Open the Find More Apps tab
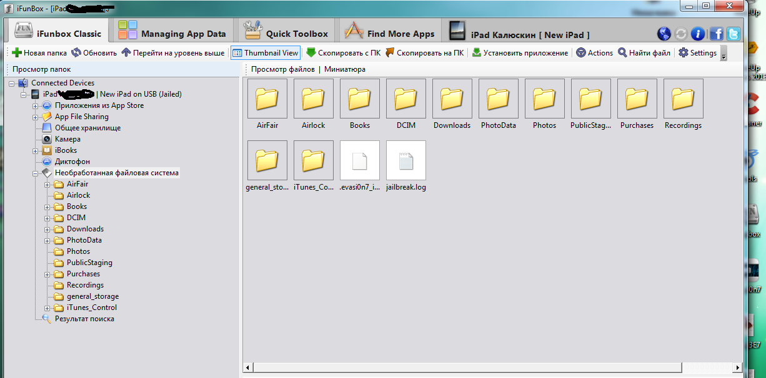766x378 pixels. (389, 32)
